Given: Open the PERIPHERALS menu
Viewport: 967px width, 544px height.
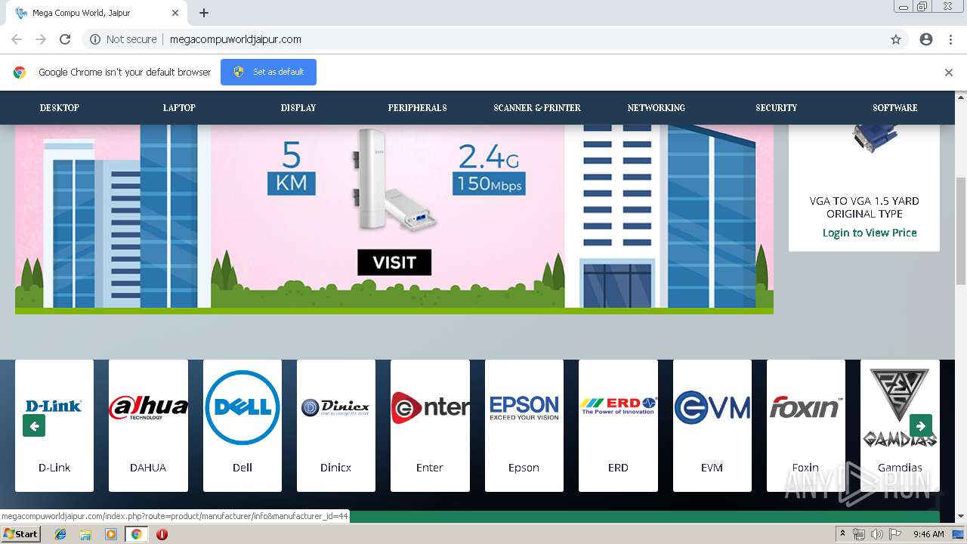Looking at the screenshot, I should (x=418, y=108).
